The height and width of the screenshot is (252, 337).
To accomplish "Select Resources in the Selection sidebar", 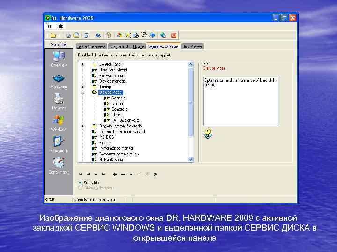I will click(x=59, y=144).
